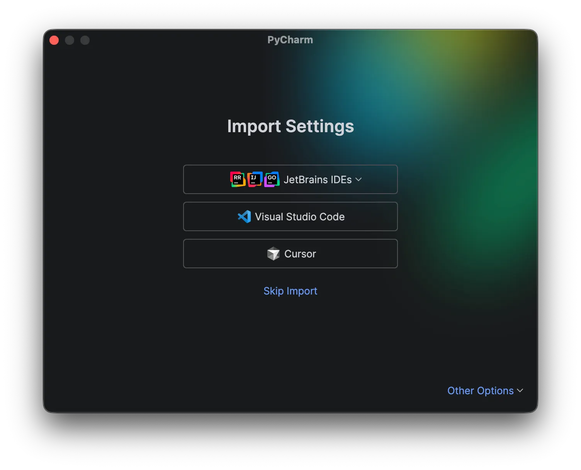This screenshot has width=581, height=470.
Task: Select Other Options at bottom right
Action: pos(481,391)
